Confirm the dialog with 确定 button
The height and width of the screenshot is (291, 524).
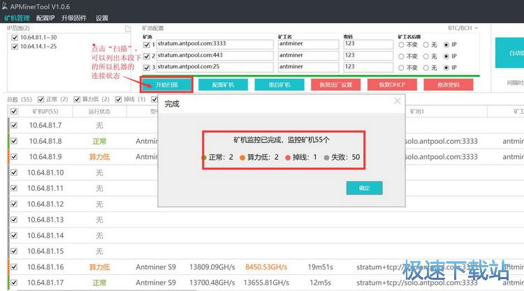(364, 188)
